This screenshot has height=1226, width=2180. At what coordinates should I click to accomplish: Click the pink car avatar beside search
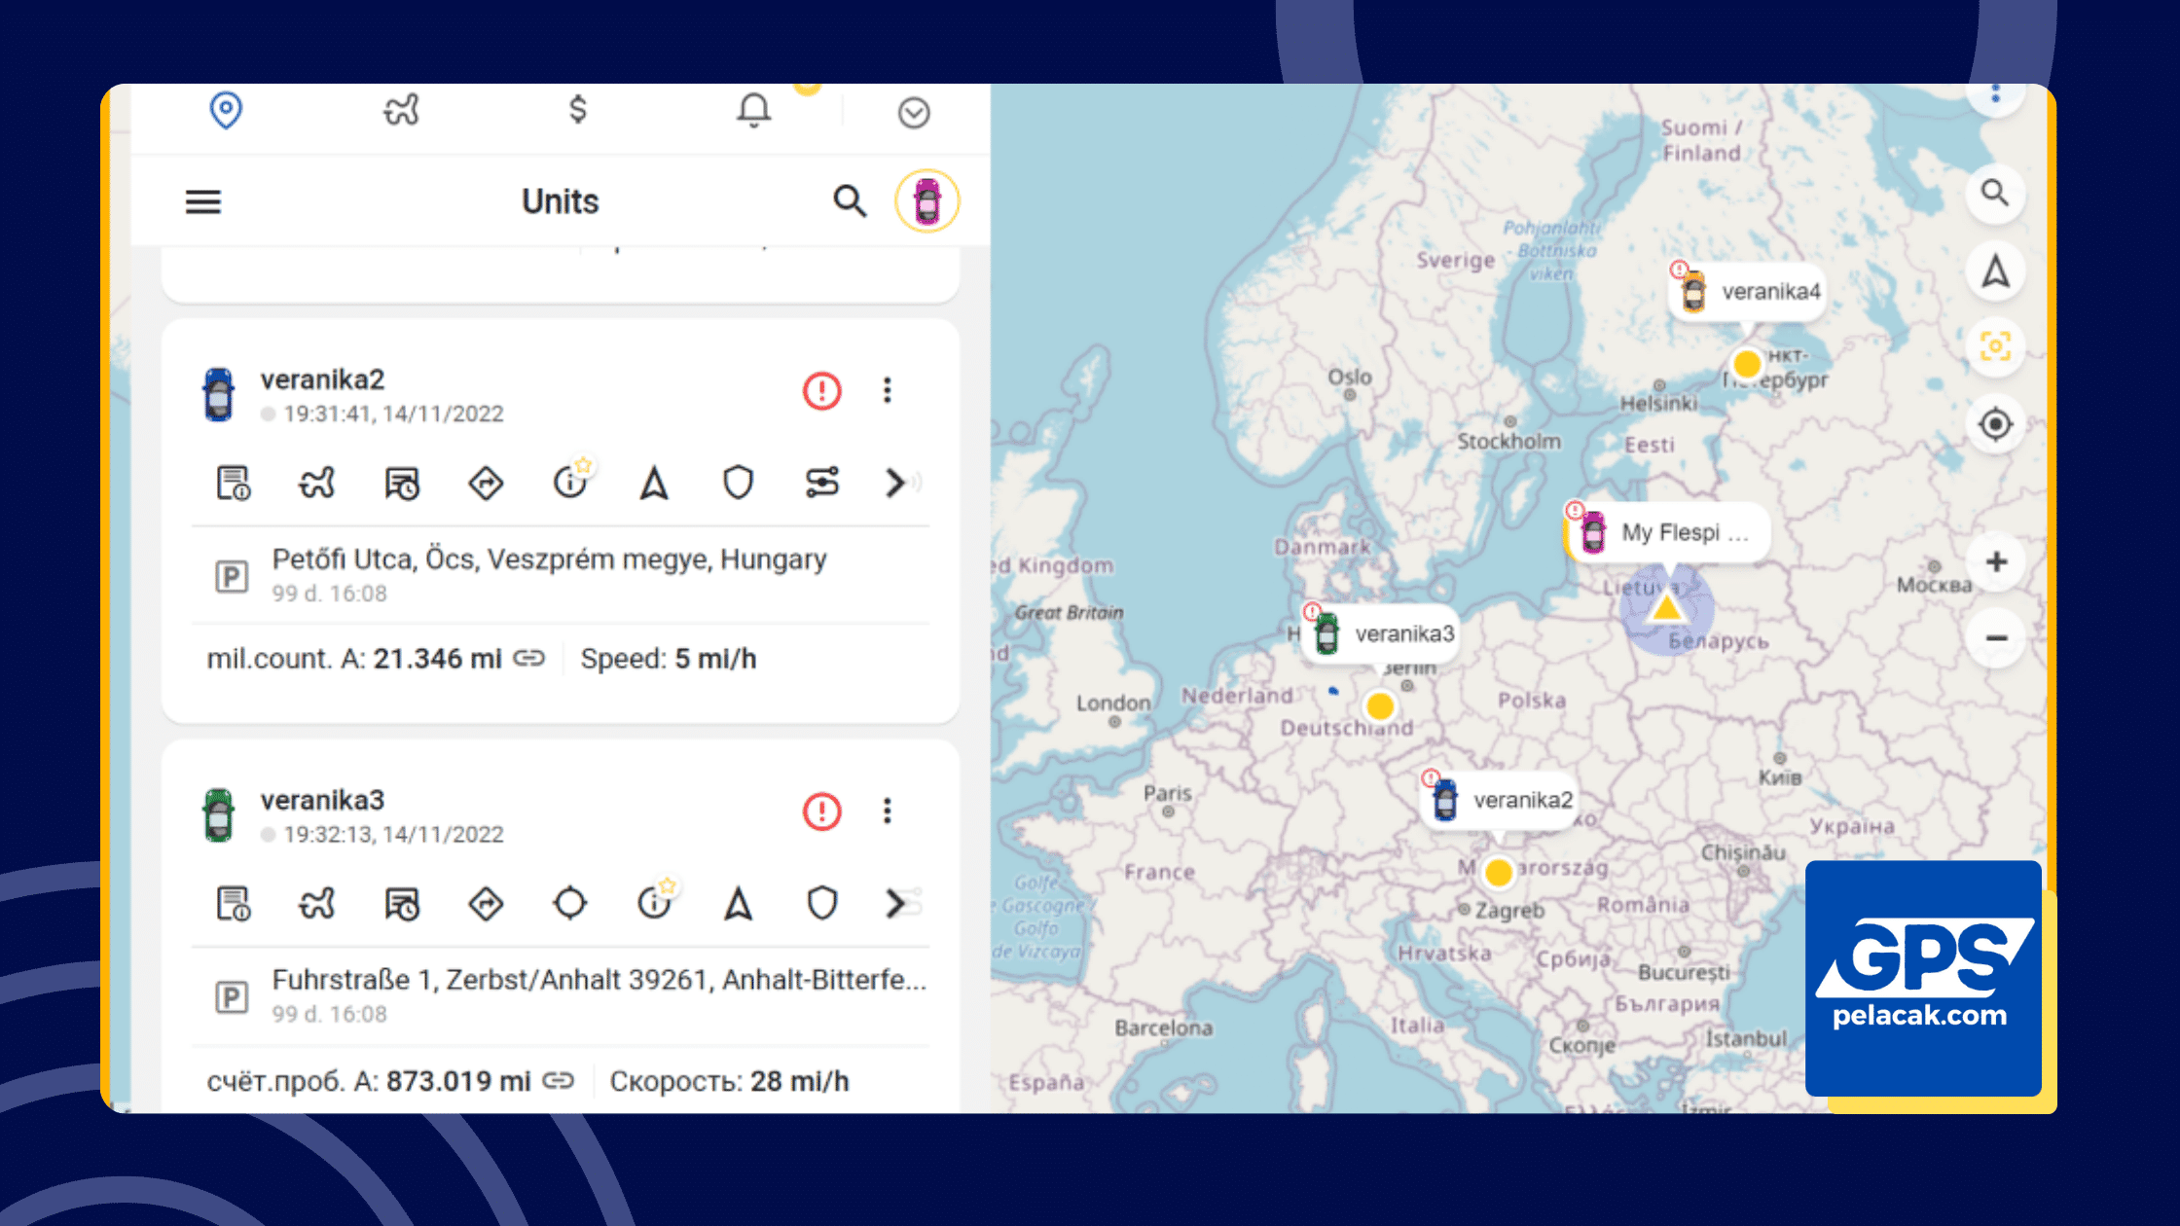(x=927, y=201)
